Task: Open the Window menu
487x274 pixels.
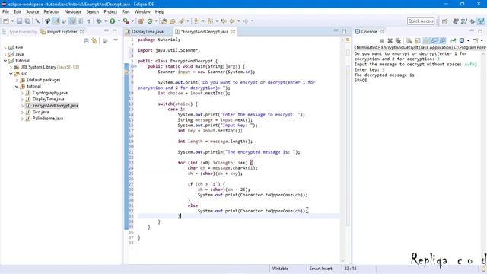Action: coord(142,12)
